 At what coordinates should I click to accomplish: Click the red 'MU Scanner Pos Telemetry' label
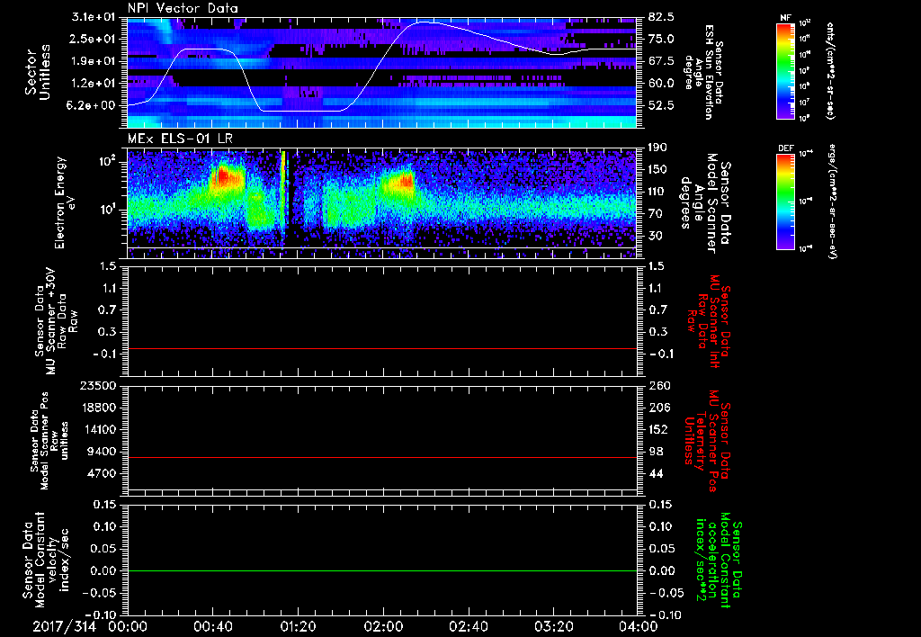(706, 440)
